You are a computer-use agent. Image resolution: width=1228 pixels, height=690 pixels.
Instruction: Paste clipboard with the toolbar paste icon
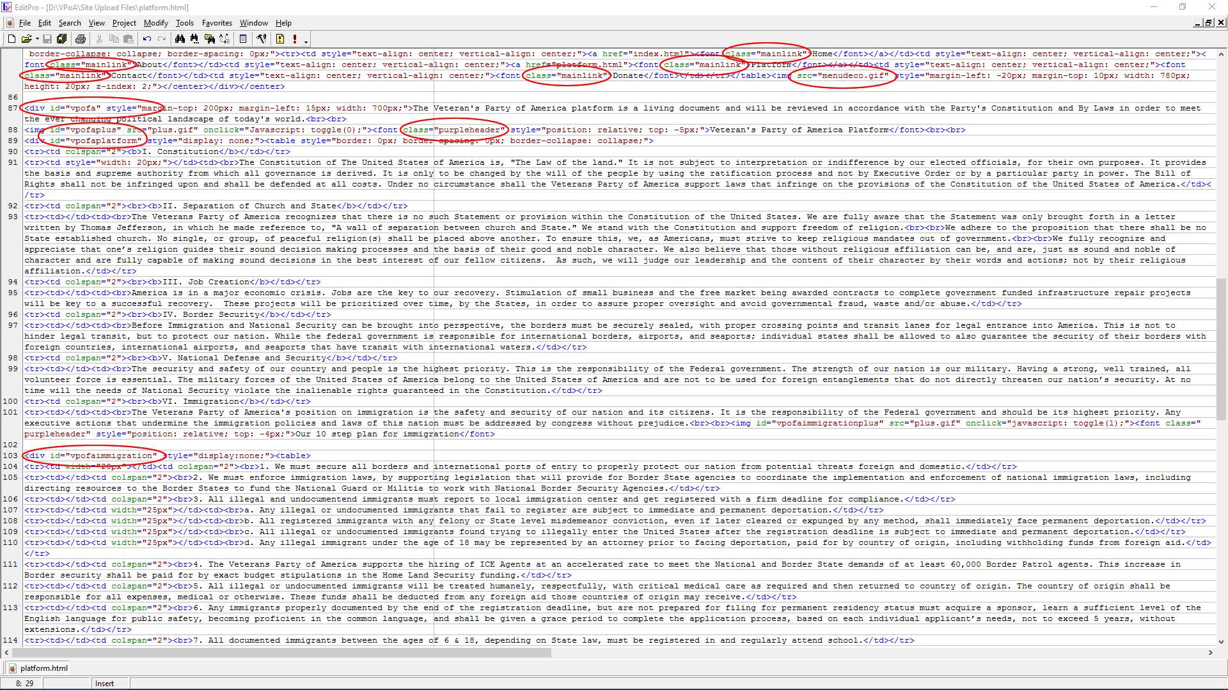pyautogui.click(x=129, y=39)
